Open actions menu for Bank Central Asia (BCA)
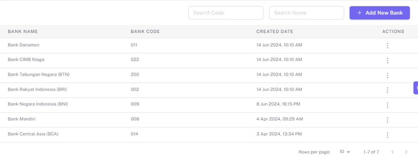 [x=387, y=135]
